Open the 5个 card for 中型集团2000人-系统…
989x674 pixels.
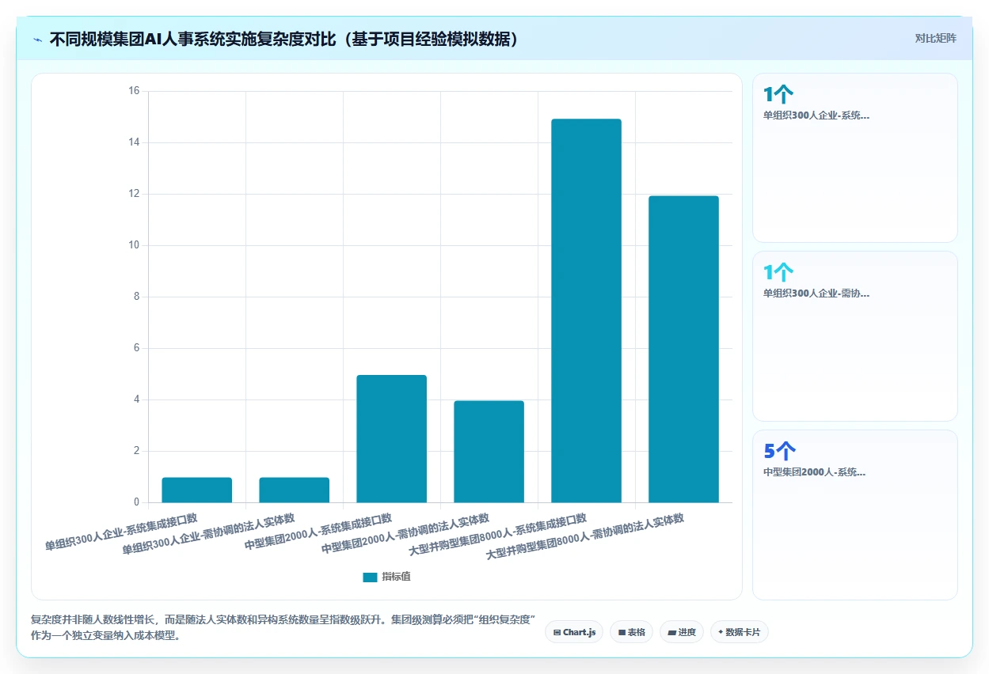pos(855,515)
